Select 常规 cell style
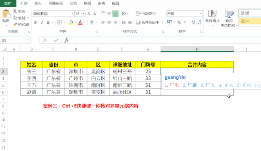 tap(250, 13)
